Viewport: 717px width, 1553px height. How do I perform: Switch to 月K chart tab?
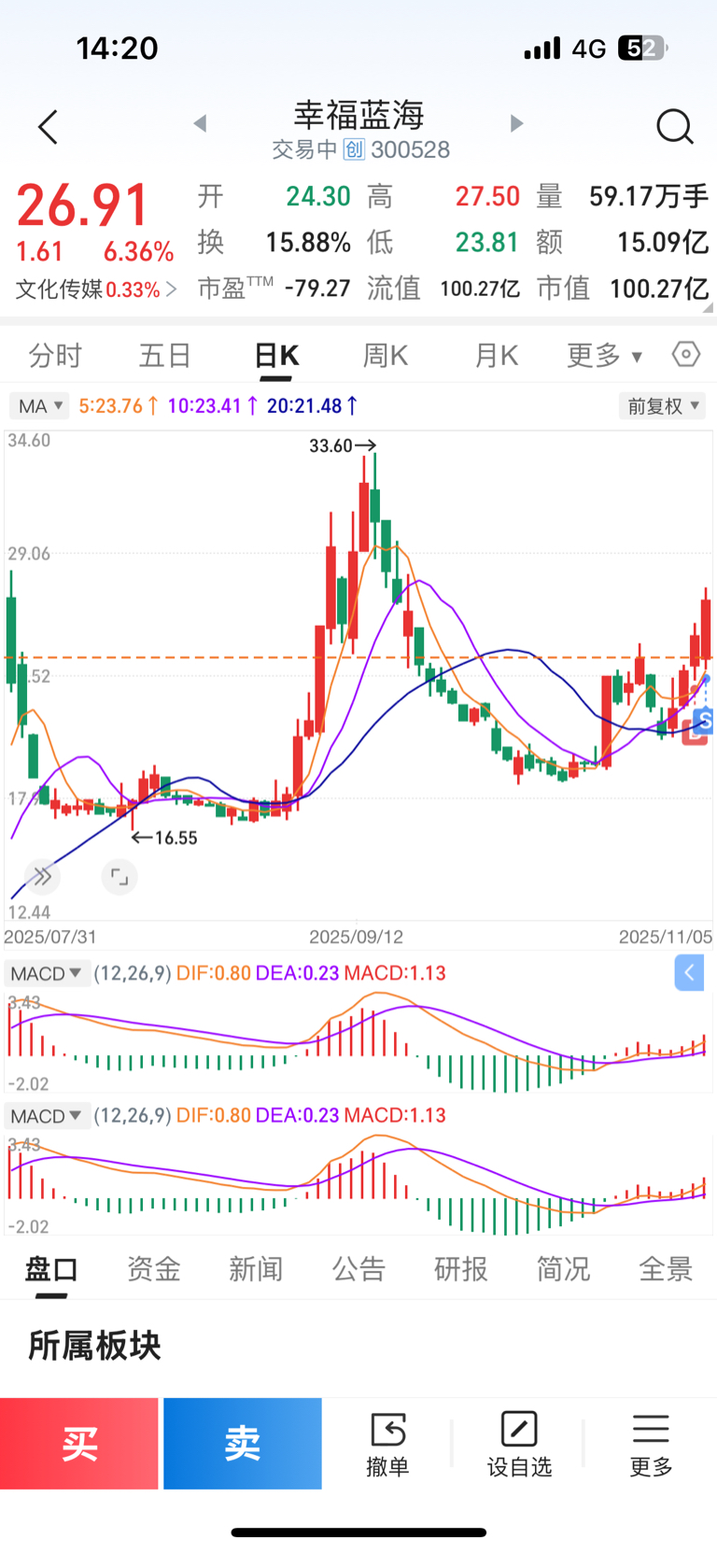(496, 356)
